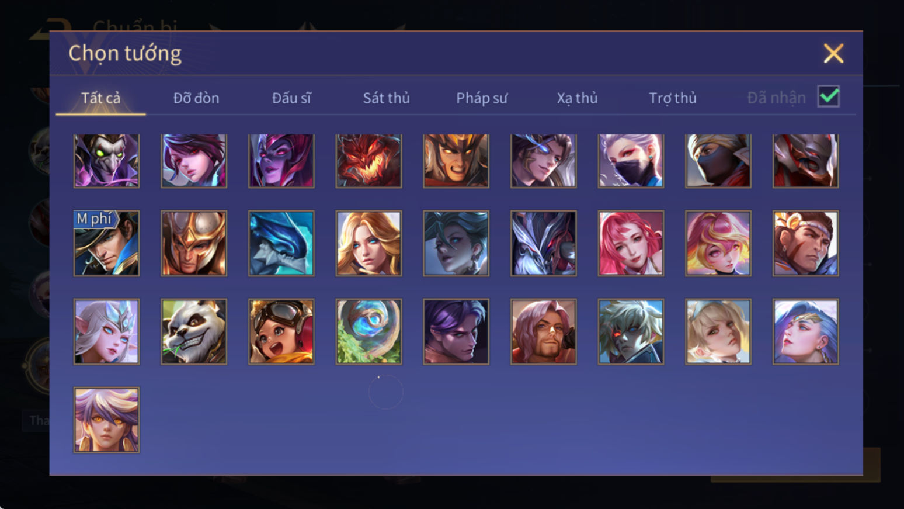
Task: Switch to the Đỡ đòn tab
Action: (196, 98)
